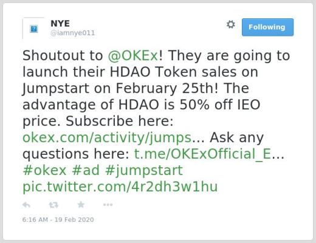Open the three-dot more options menu
316x243 pixels.
[x=108, y=205]
